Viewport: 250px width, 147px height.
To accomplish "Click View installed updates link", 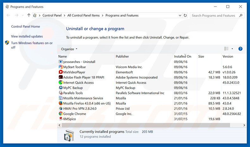I will coord(27,37).
